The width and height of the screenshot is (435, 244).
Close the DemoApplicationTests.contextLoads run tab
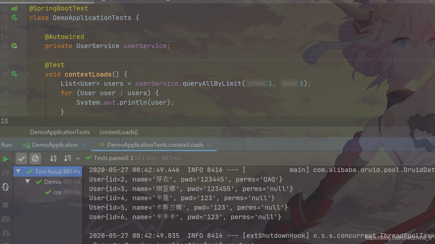tap(209, 145)
